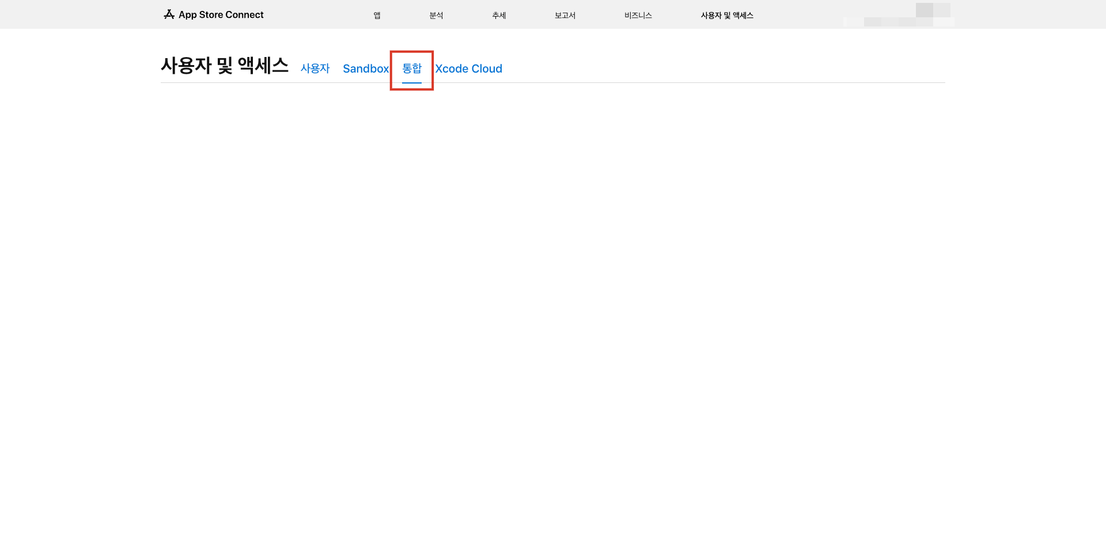Screen dimensions: 1106x538
Task: Open the 분석 menu item
Action: (x=436, y=16)
